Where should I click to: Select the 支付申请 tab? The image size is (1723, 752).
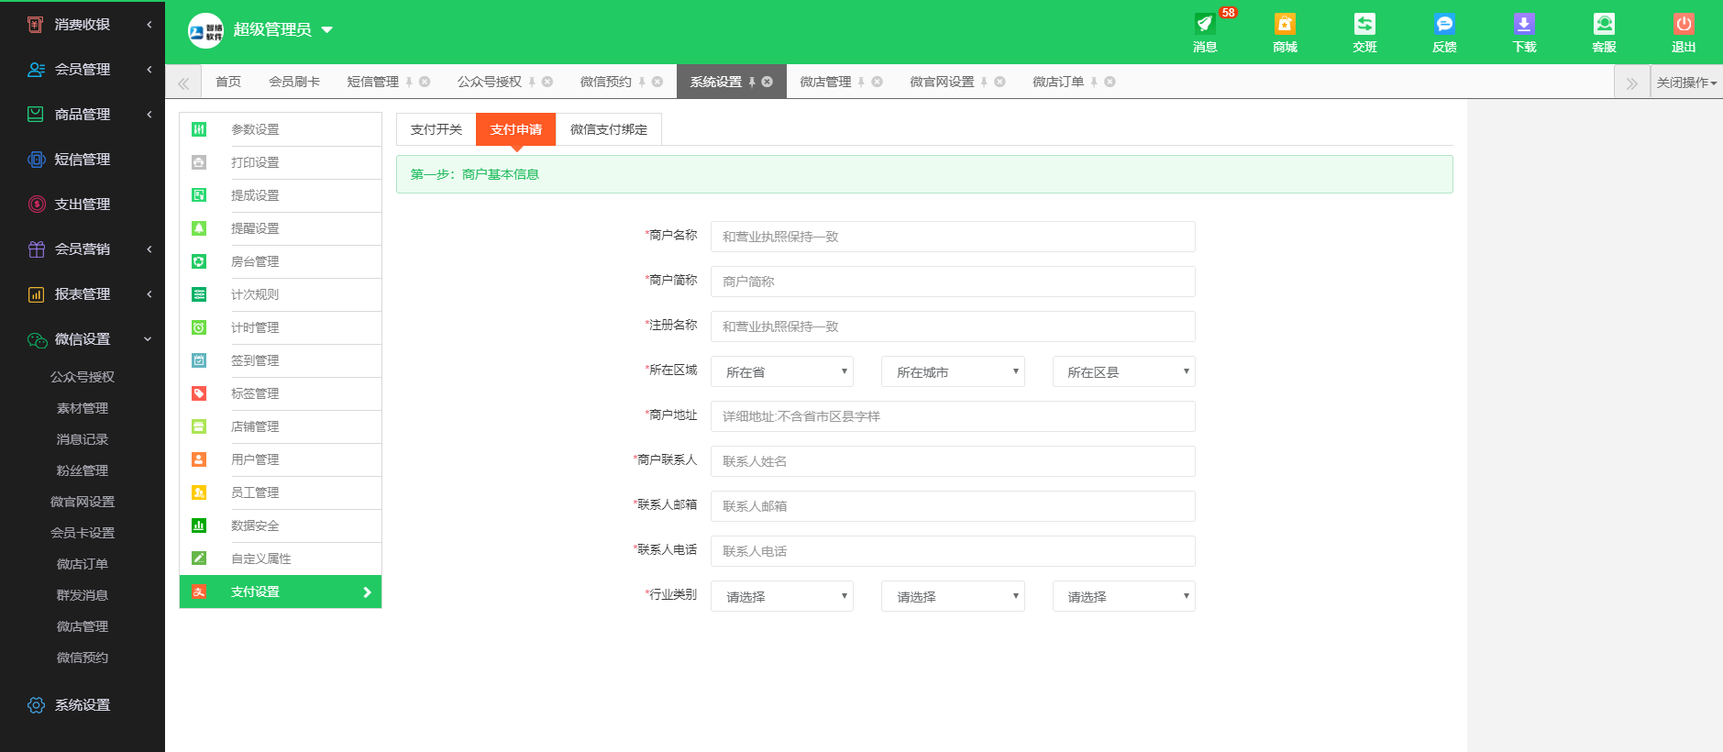(x=516, y=129)
